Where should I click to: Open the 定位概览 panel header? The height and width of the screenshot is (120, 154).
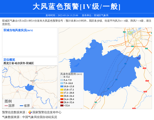(9, 60)
